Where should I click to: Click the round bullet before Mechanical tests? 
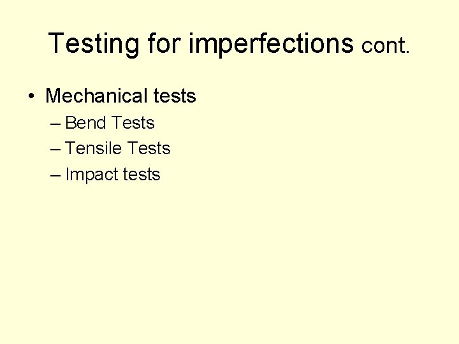click(31, 97)
